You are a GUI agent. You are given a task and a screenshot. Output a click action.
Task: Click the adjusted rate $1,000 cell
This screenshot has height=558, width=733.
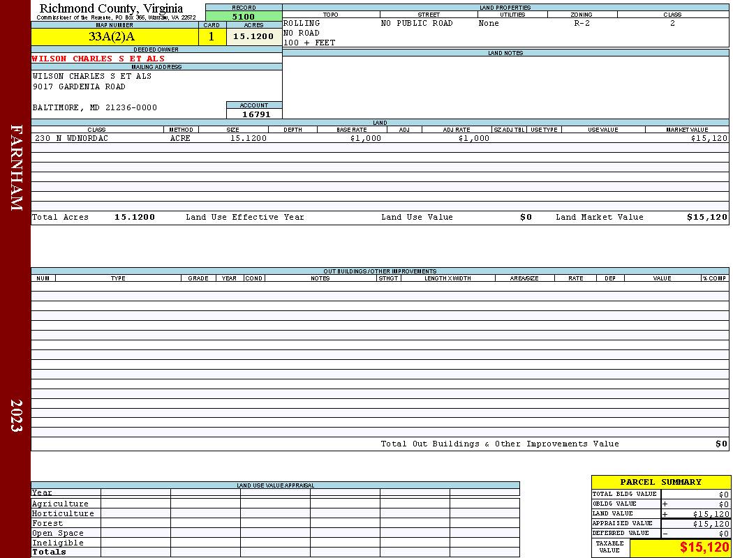tap(474, 138)
